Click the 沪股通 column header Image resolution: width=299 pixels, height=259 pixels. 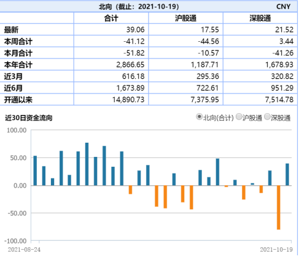tap(185, 18)
